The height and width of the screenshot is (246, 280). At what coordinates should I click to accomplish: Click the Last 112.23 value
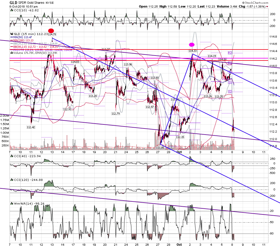pos(206,6)
